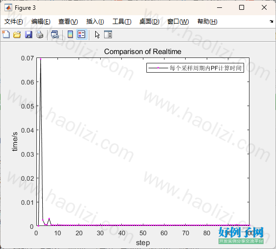Dock the figure using the menu-bar arrow
Screen dimensions: 276x249
click(271, 21)
